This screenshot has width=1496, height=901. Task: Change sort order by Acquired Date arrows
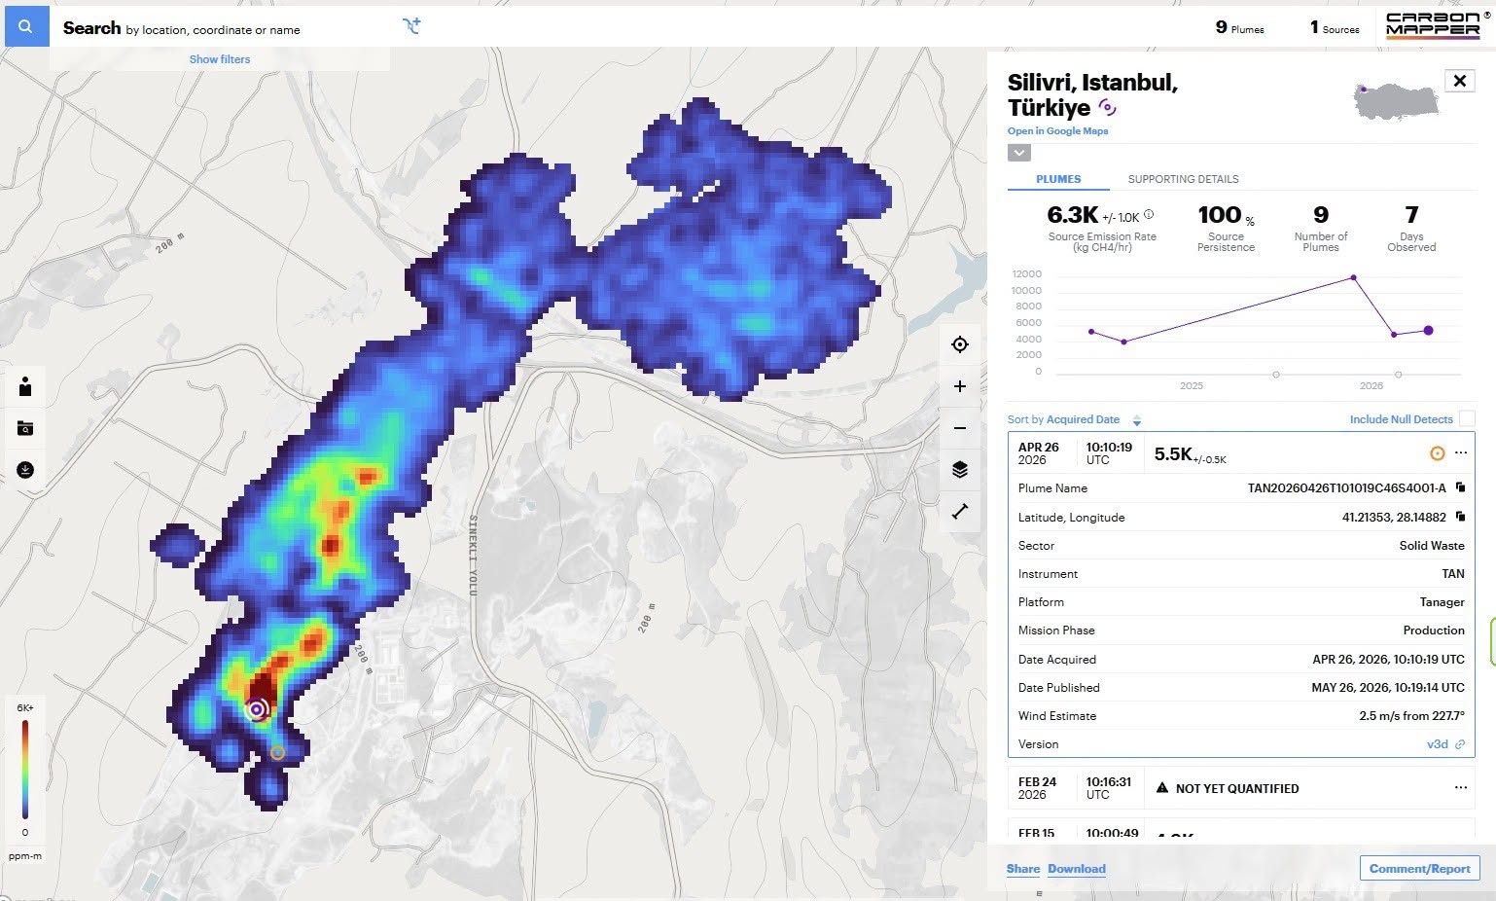point(1136,420)
